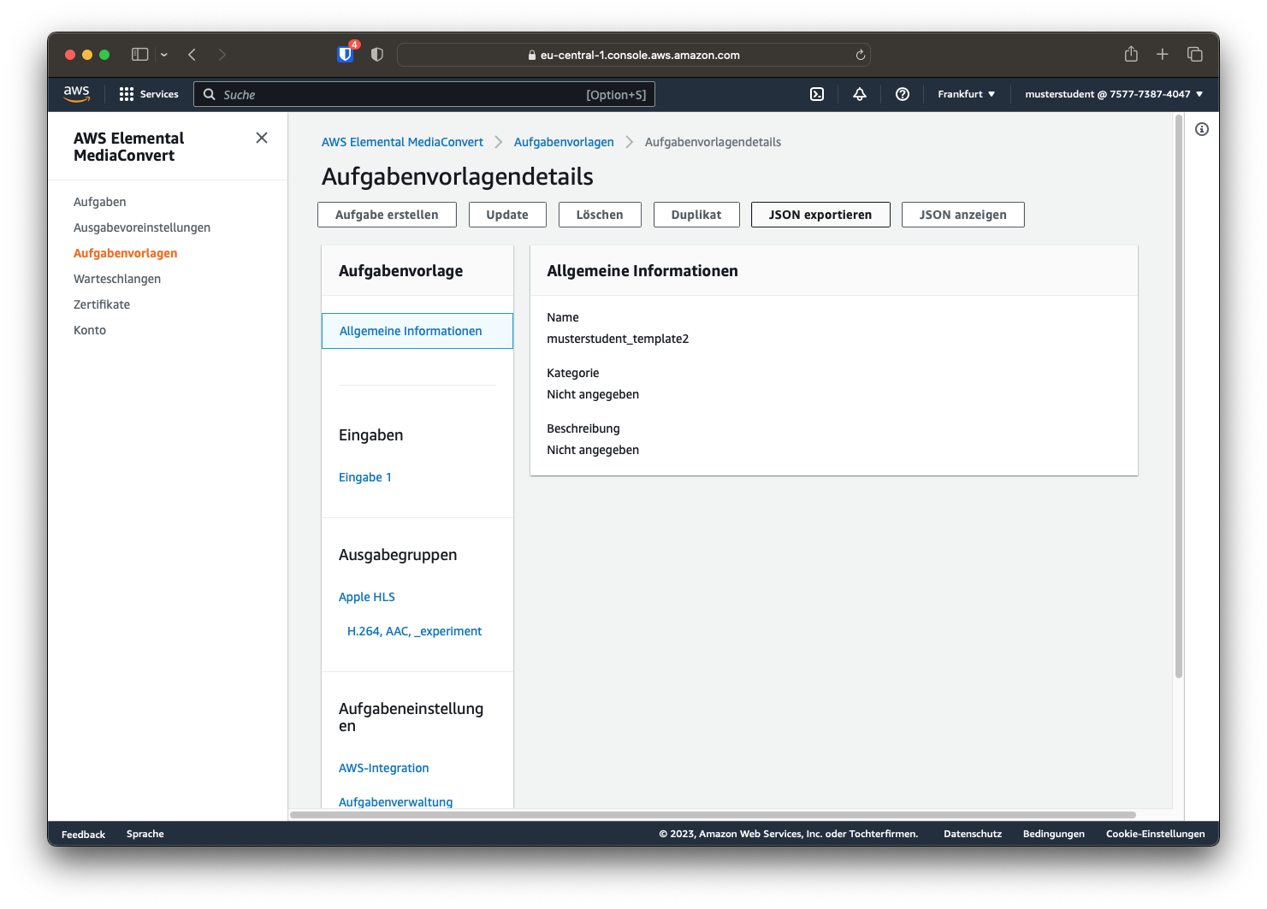Select Aufgabenvorlagen in the sidebar
This screenshot has width=1267, height=909.
point(126,253)
